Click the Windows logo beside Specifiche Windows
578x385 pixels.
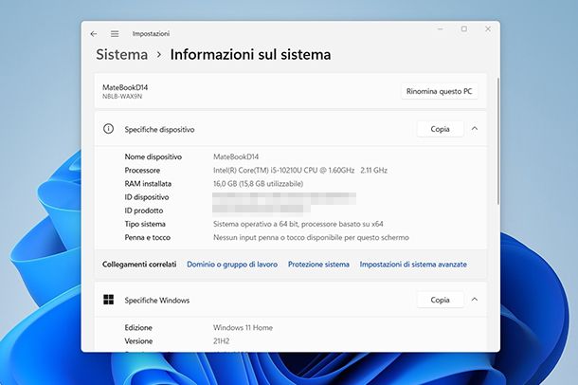[x=108, y=300]
